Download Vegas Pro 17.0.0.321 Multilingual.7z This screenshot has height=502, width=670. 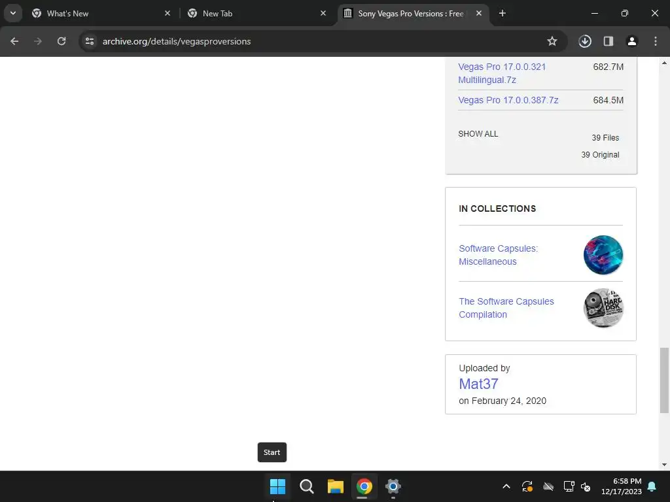click(502, 73)
